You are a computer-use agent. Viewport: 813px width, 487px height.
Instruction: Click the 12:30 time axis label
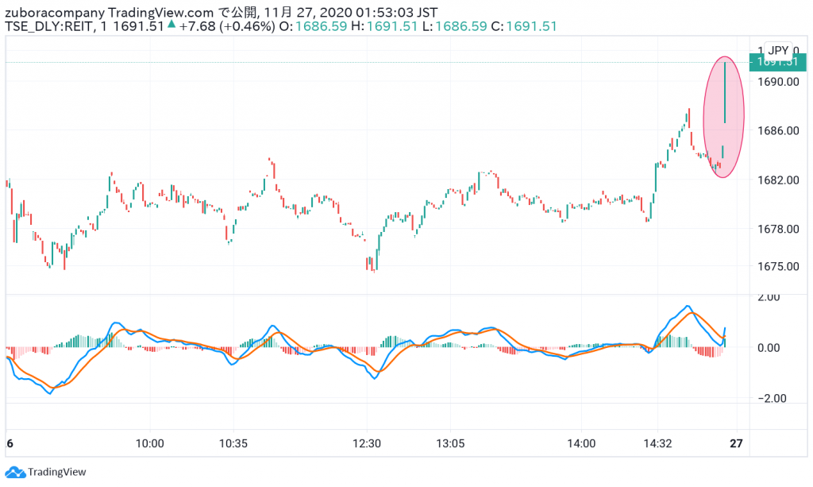(368, 443)
